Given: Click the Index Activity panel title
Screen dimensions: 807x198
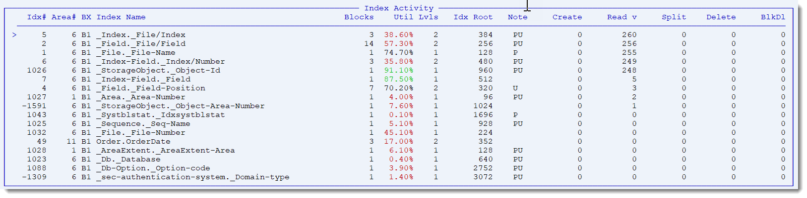Looking at the screenshot, I should click(399, 8).
